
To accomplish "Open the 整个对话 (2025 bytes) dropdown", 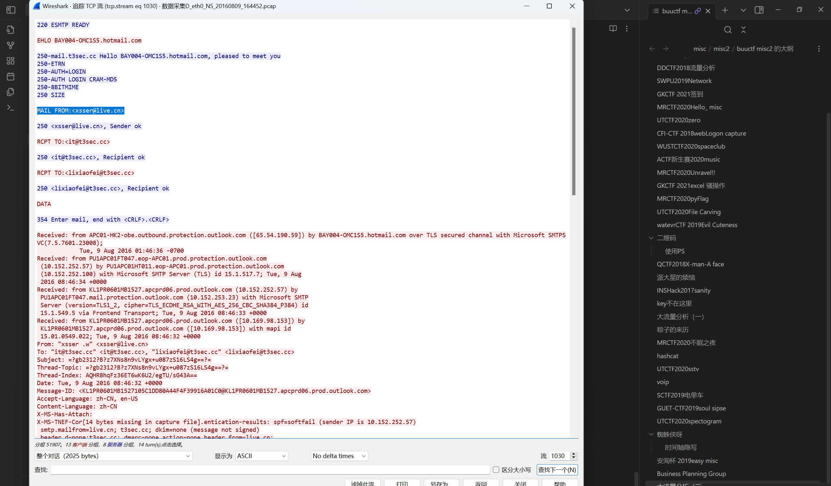I will point(113,456).
